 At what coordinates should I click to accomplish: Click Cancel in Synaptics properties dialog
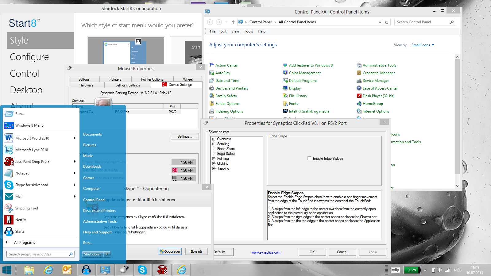point(342,252)
